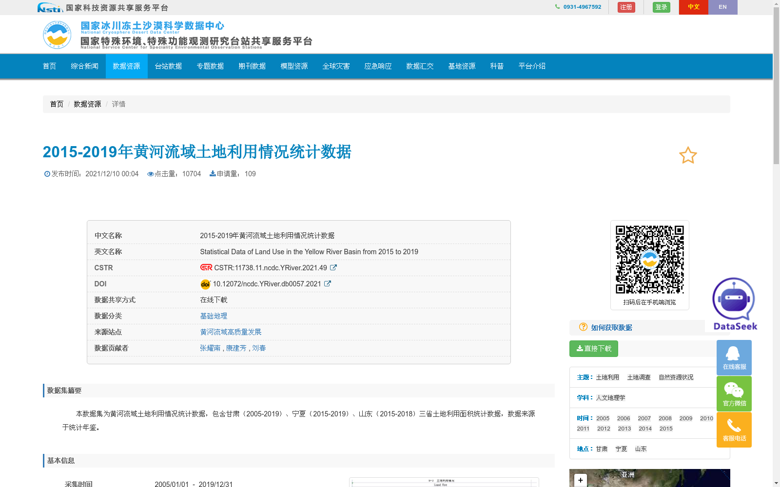Open the land use chart thumbnail

coord(444,482)
